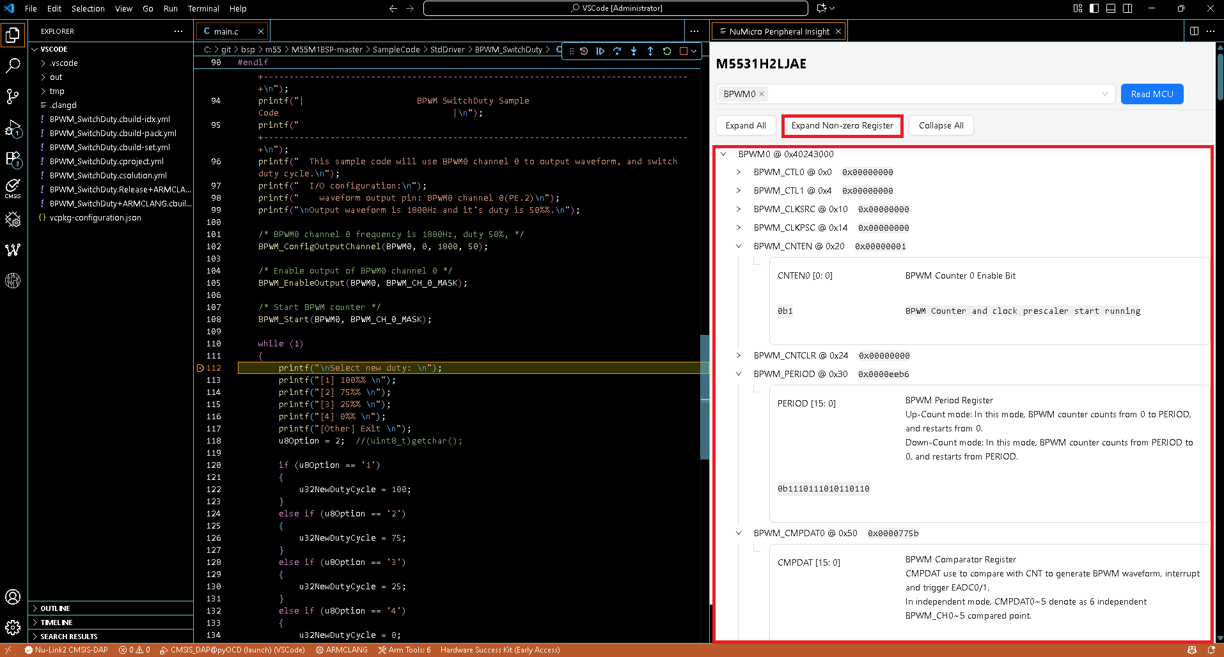1224x657 pixels.
Task: Close the NuMicro Peripheral Insight tab
Action: point(838,31)
